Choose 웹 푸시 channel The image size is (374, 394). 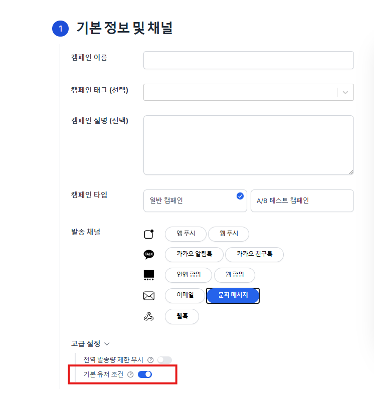(229, 234)
